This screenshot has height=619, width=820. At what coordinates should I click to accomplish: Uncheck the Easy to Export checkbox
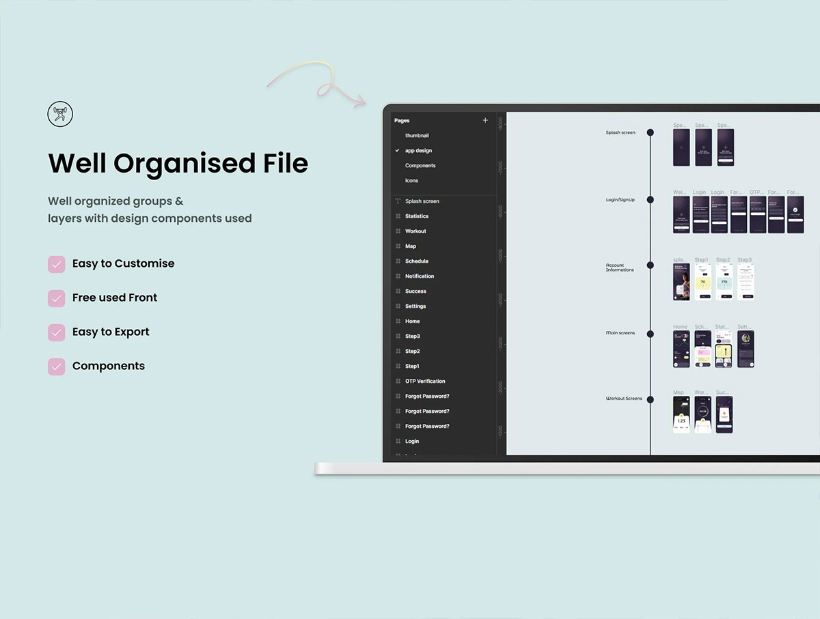click(56, 332)
